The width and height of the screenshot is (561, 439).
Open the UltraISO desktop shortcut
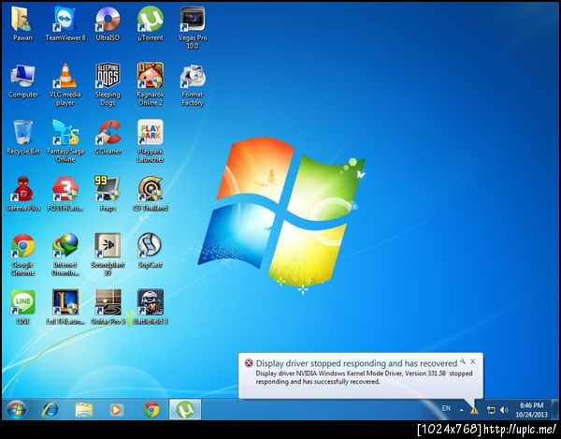click(x=108, y=24)
